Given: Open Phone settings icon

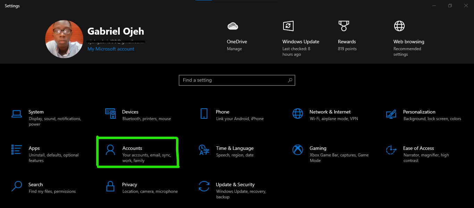Looking at the screenshot, I should click(x=204, y=114).
